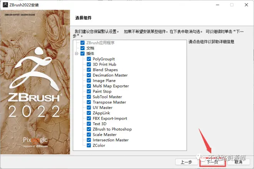Image resolution: width=254 pixels, height=169 pixels.
Task: Select the ZBrush to Photoshop label
Action: pyautogui.click(x=112, y=129)
